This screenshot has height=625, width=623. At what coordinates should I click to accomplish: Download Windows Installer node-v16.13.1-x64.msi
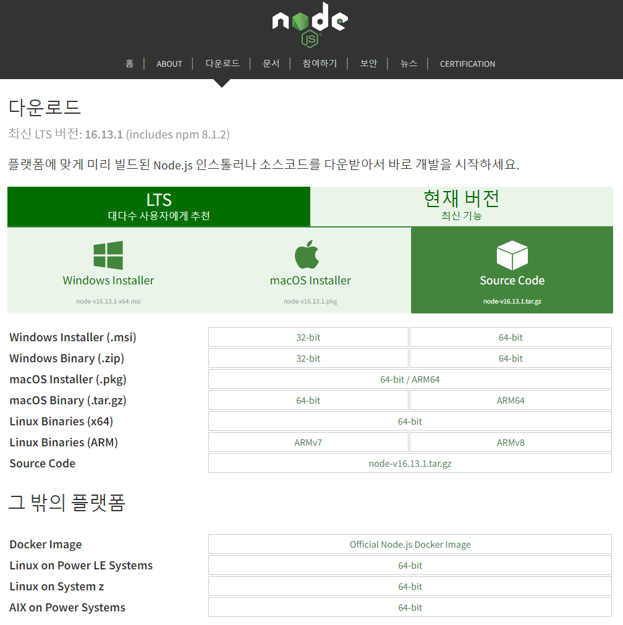[108, 270]
